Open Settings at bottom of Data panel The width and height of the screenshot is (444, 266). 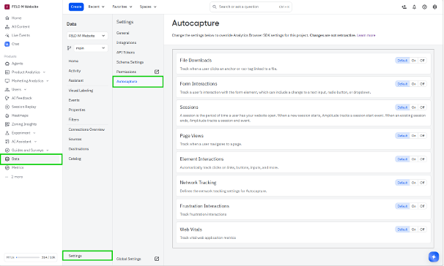(87, 256)
